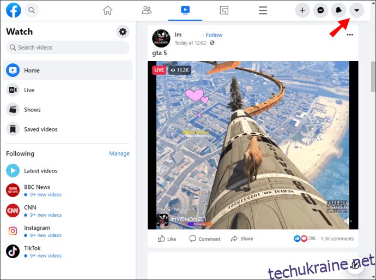Open the Live videos section
The image size is (376, 280).
68,90
